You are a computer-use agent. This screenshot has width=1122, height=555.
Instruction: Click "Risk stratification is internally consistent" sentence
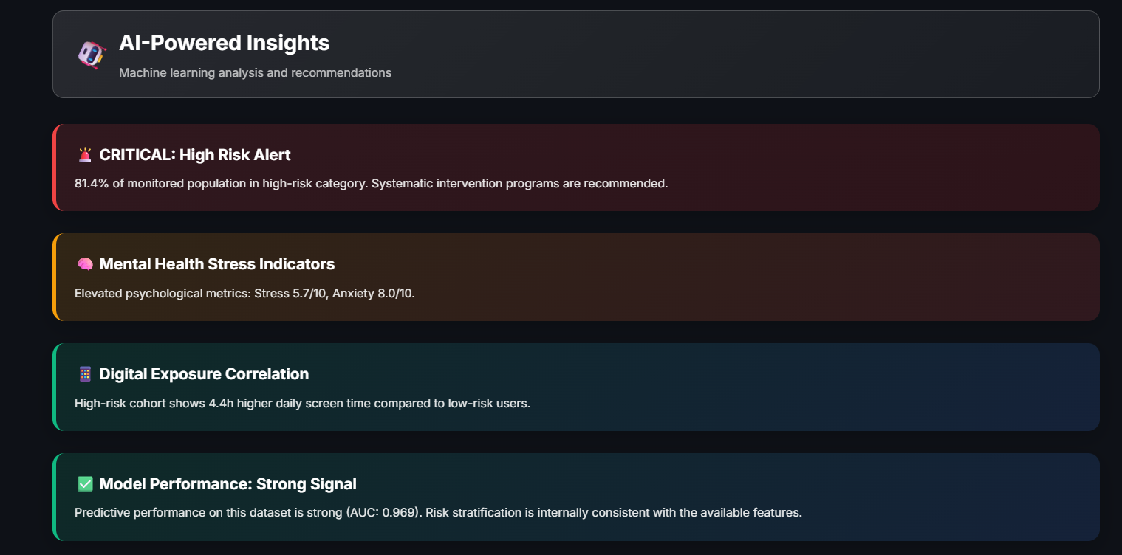pos(613,512)
